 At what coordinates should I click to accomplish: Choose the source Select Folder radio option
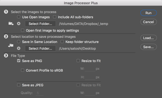coord(19,23)
